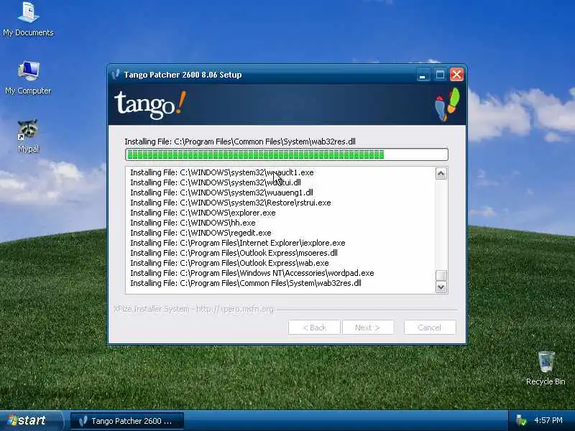575x431 pixels.
Task: Select log line for iexplore.exe
Action: coord(238,243)
